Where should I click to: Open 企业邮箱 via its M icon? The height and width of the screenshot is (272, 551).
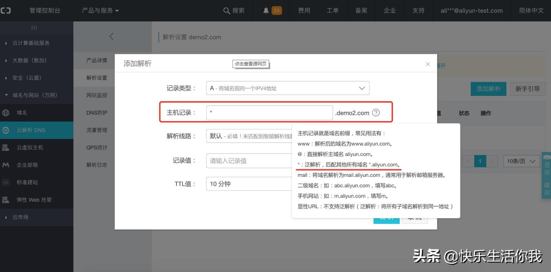6,164
